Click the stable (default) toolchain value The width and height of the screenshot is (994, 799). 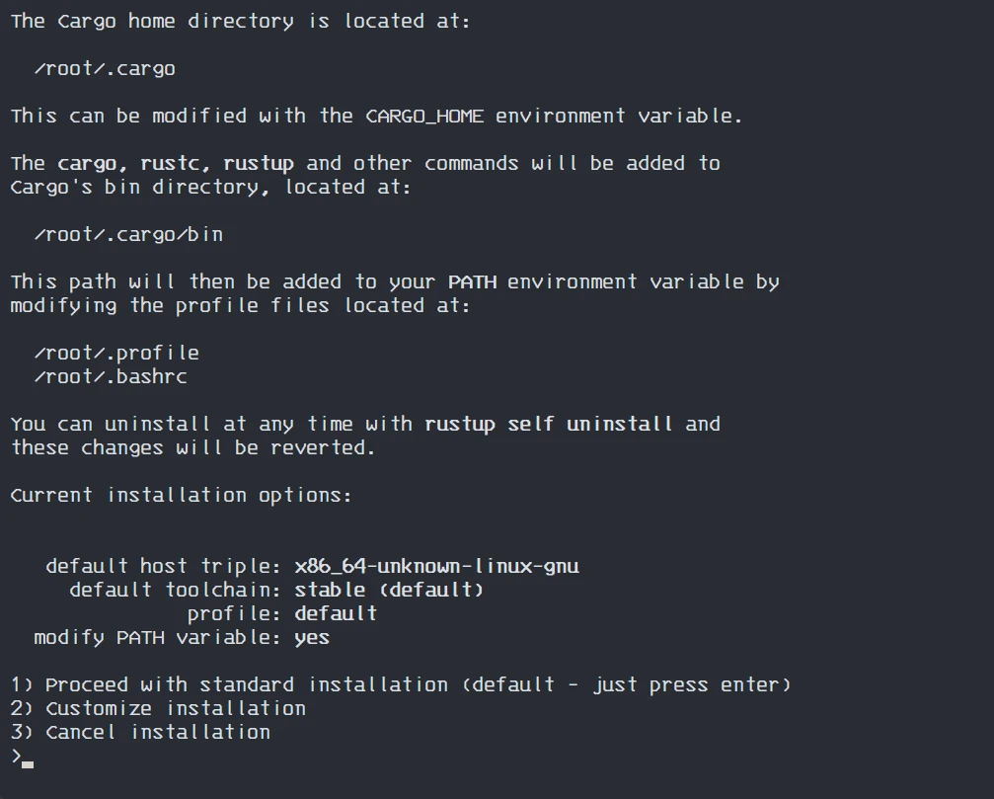coord(389,591)
